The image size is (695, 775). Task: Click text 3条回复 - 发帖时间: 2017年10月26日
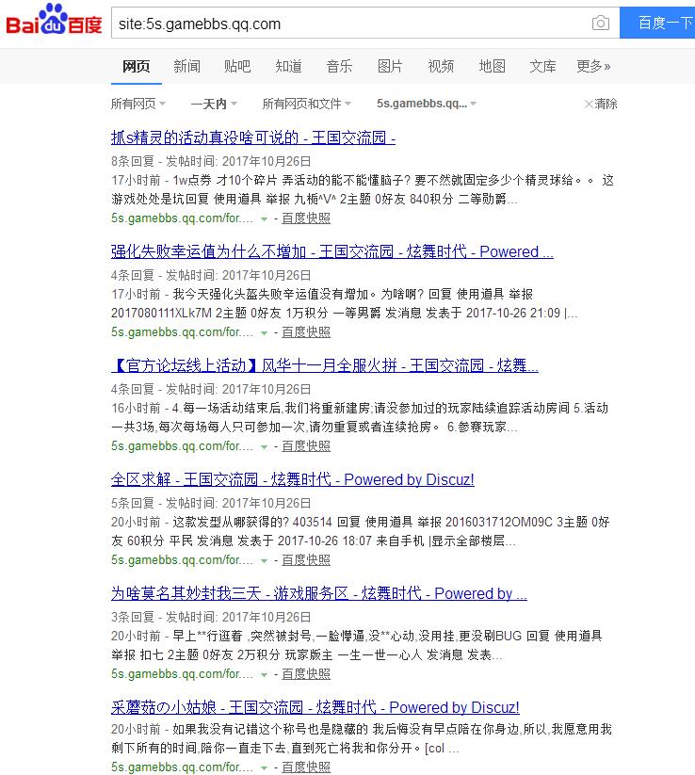tap(211, 617)
